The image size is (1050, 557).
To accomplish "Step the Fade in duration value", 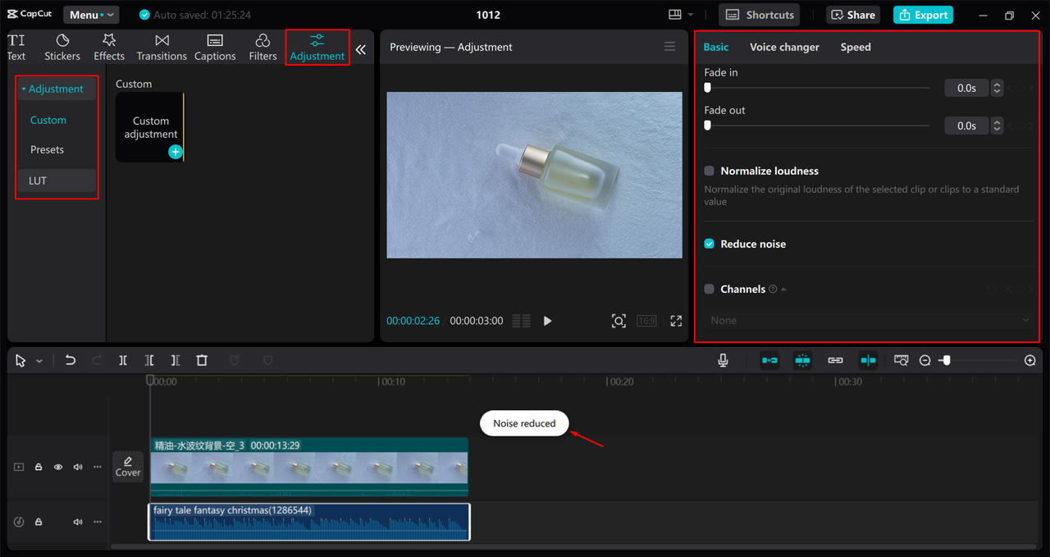I will [x=997, y=88].
